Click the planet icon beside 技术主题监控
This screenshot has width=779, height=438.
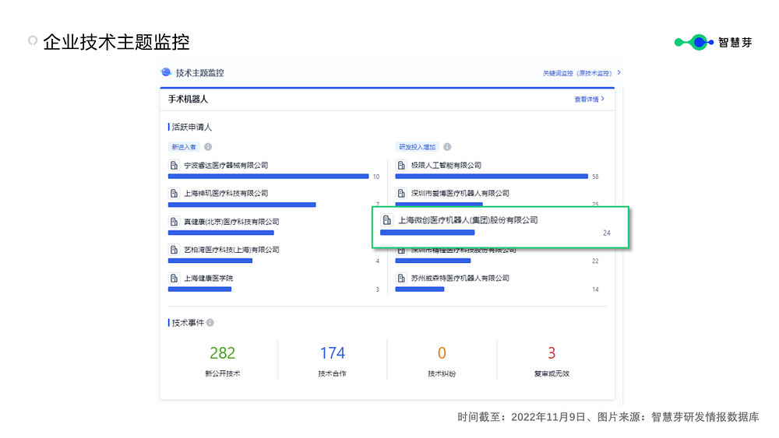(x=166, y=72)
